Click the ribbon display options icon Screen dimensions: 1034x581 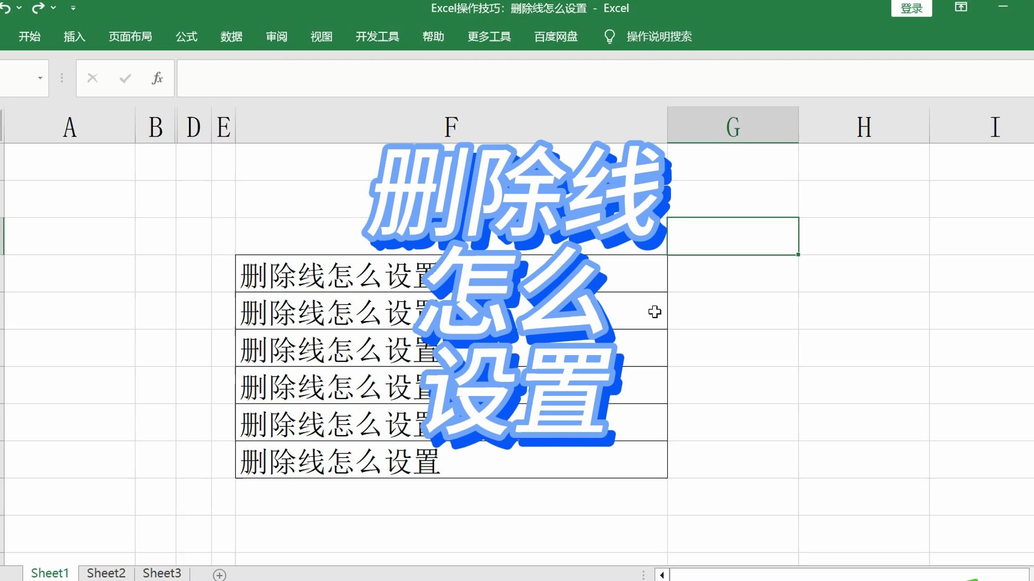961,8
